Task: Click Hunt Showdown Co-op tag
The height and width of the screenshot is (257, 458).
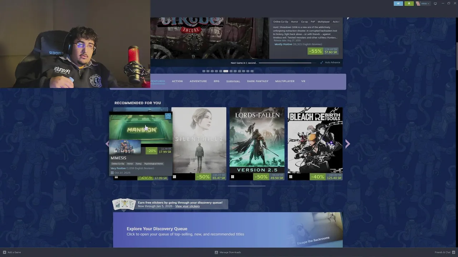Action: (x=304, y=22)
